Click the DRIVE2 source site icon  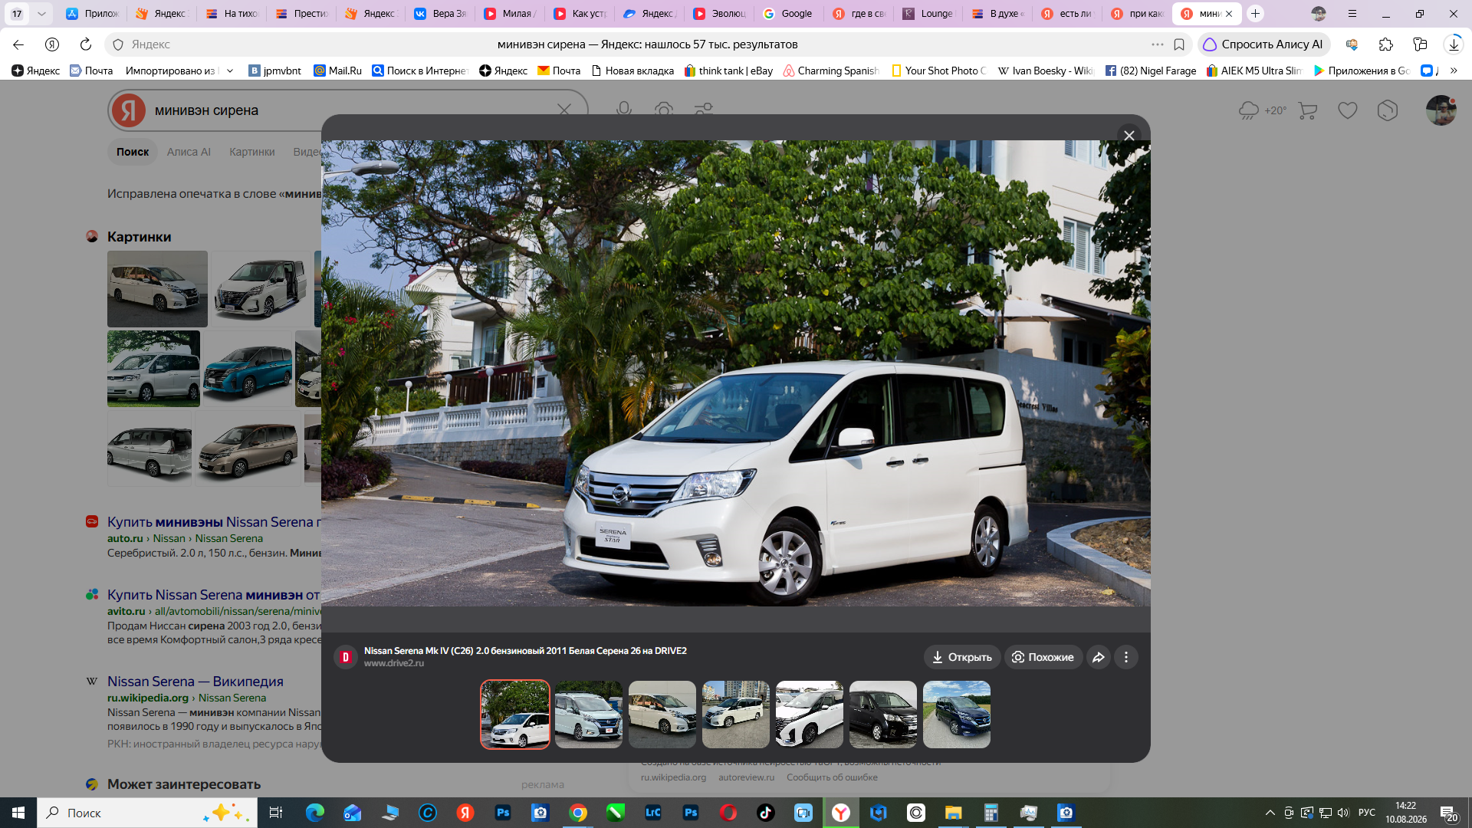[346, 657]
